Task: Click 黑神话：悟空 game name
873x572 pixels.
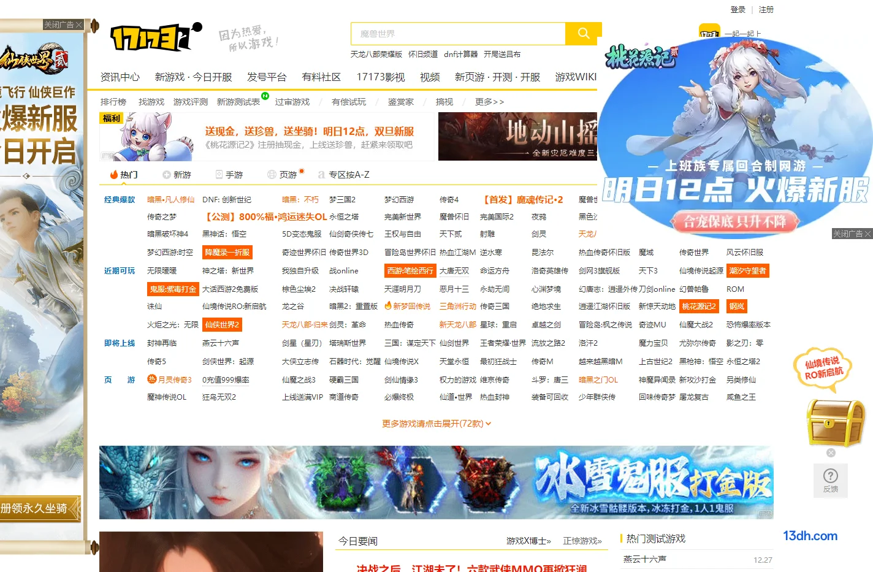Action: (224, 234)
